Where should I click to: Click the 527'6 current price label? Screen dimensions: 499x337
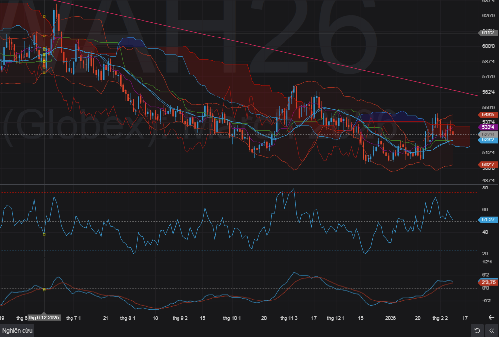pos(487,134)
